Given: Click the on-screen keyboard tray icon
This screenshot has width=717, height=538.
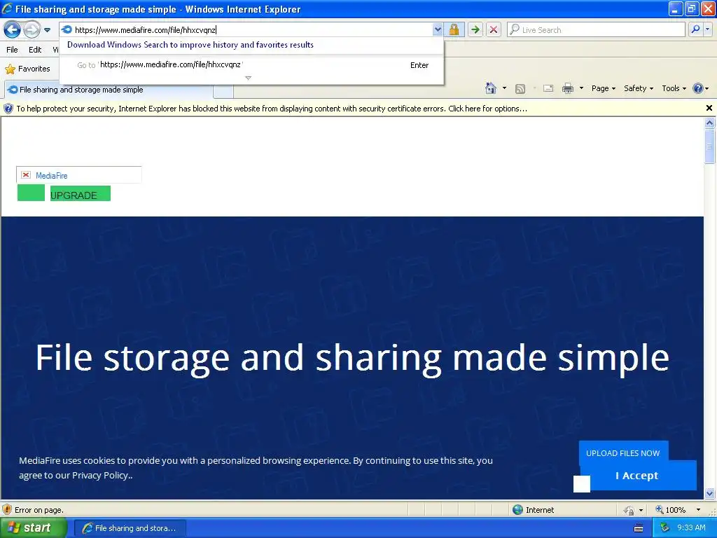Looking at the screenshot, I should click(639, 528).
